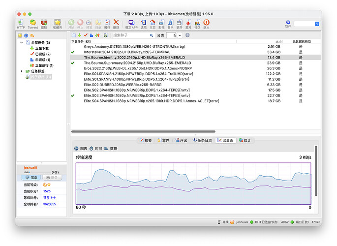Collapse the 全部任务 tree node

22,42
